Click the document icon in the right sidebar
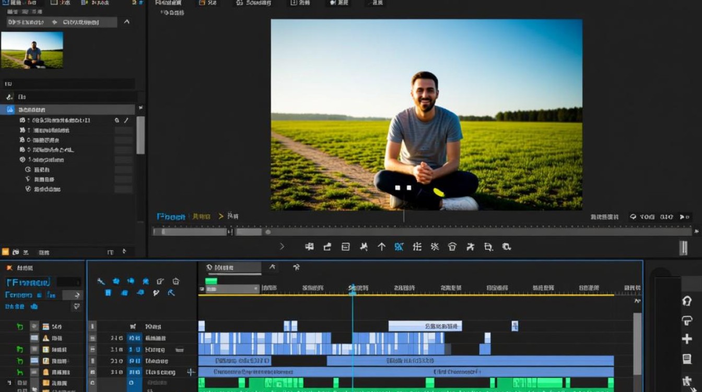The width and height of the screenshot is (702, 392). [x=687, y=359]
